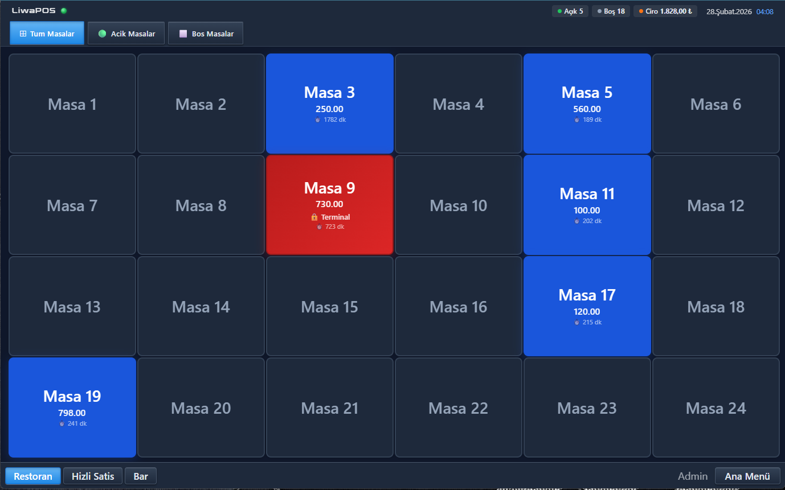785x490 pixels.
Task: Select the Restoran section tab
Action: pos(33,476)
